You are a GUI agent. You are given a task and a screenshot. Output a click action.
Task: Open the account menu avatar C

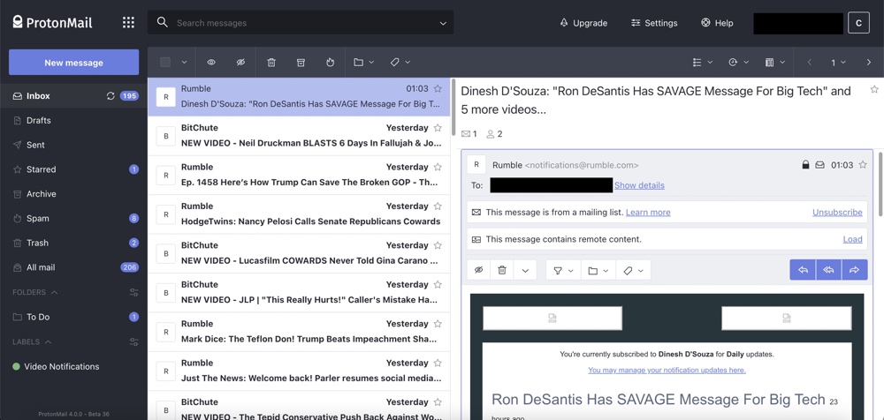coord(858,23)
